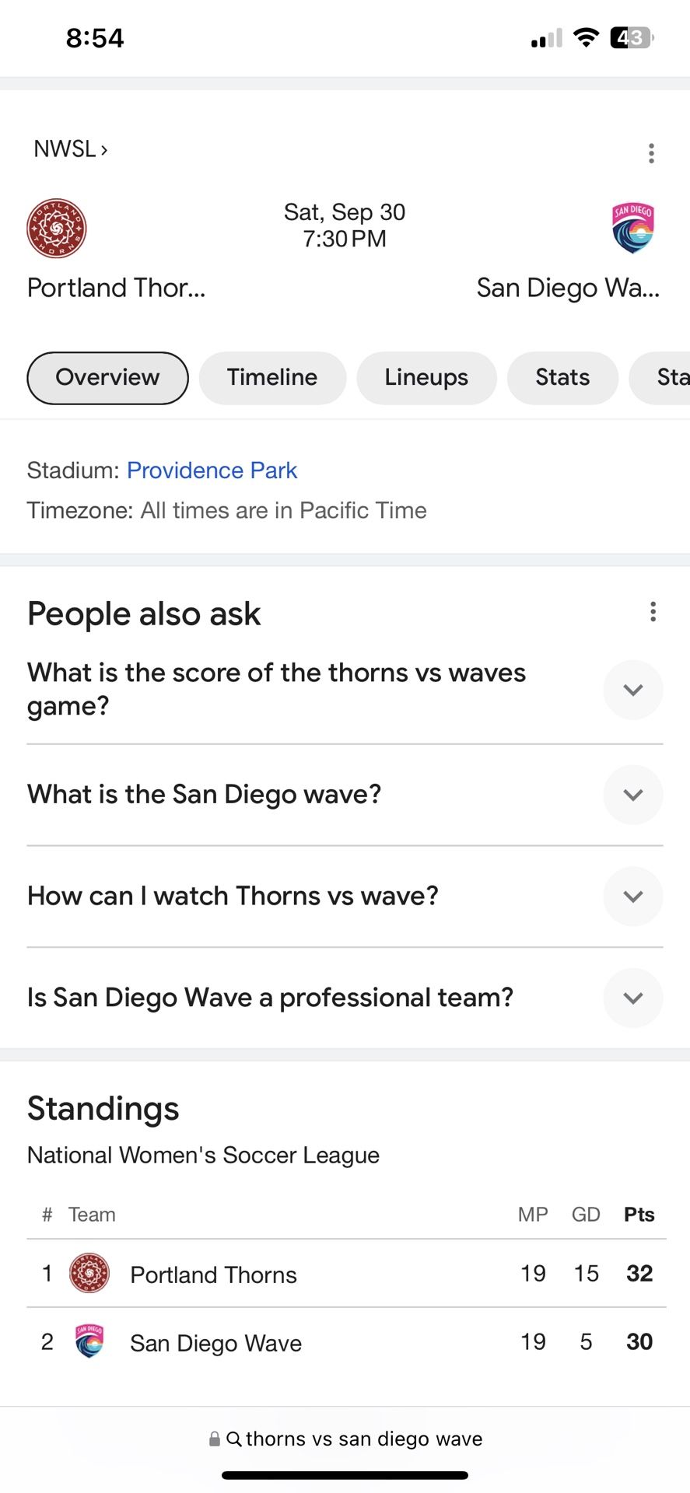Tap the San Diego Wave crest in header
Screen dimensions: 690x1493
pyautogui.click(x=632, y=229)
